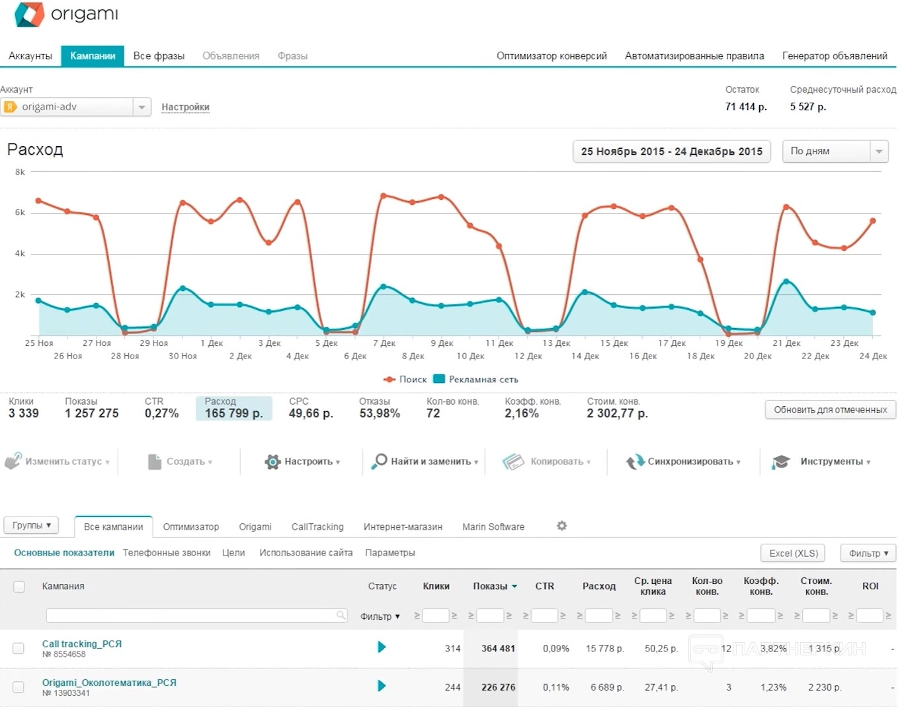Image resolution: width=900 pixels, height=707 pixels.
Task: Switch to the Все фразы tab
Action: pyautogui.click(x=159, y=56)
